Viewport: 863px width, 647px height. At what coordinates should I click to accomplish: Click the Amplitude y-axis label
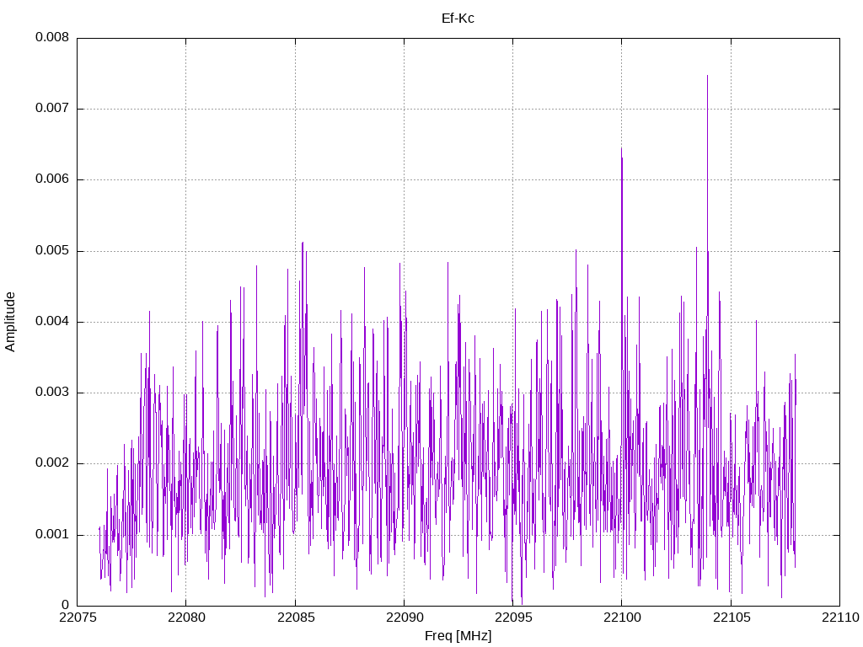point(10,322)
